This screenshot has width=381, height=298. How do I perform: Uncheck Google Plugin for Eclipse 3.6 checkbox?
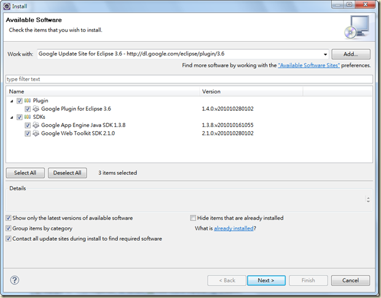pos(28,109)
